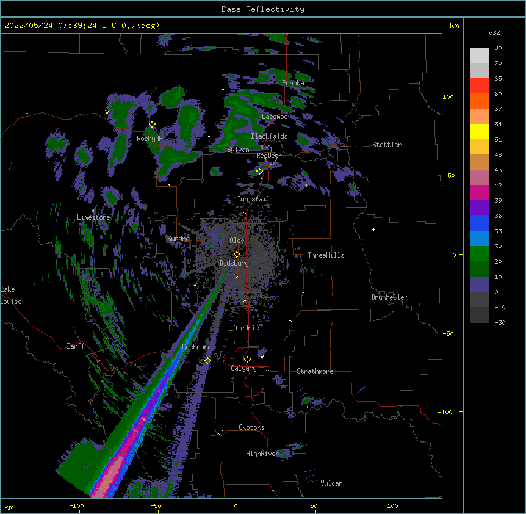Click the yellow V marker northeast of Calgary

pyautogui.click(x=262, y=357)
